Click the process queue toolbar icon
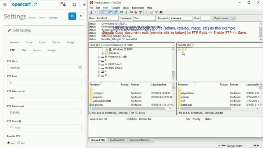The height and width of the screenshot is (148, 263). 127,12
